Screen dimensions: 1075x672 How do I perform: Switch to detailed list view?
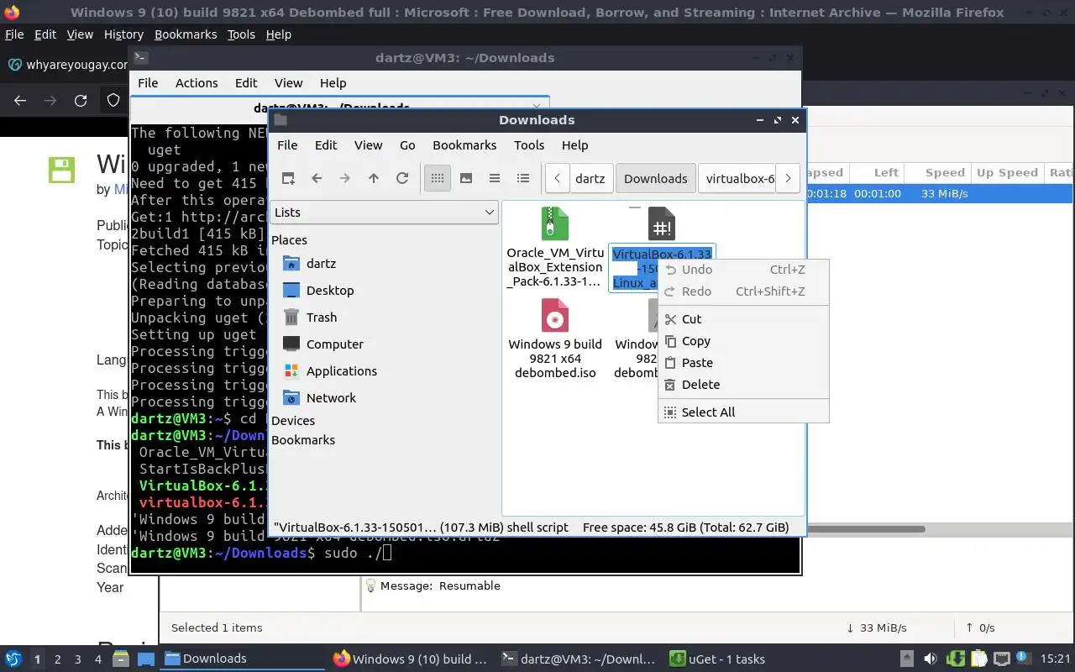[x=523, y=178]
